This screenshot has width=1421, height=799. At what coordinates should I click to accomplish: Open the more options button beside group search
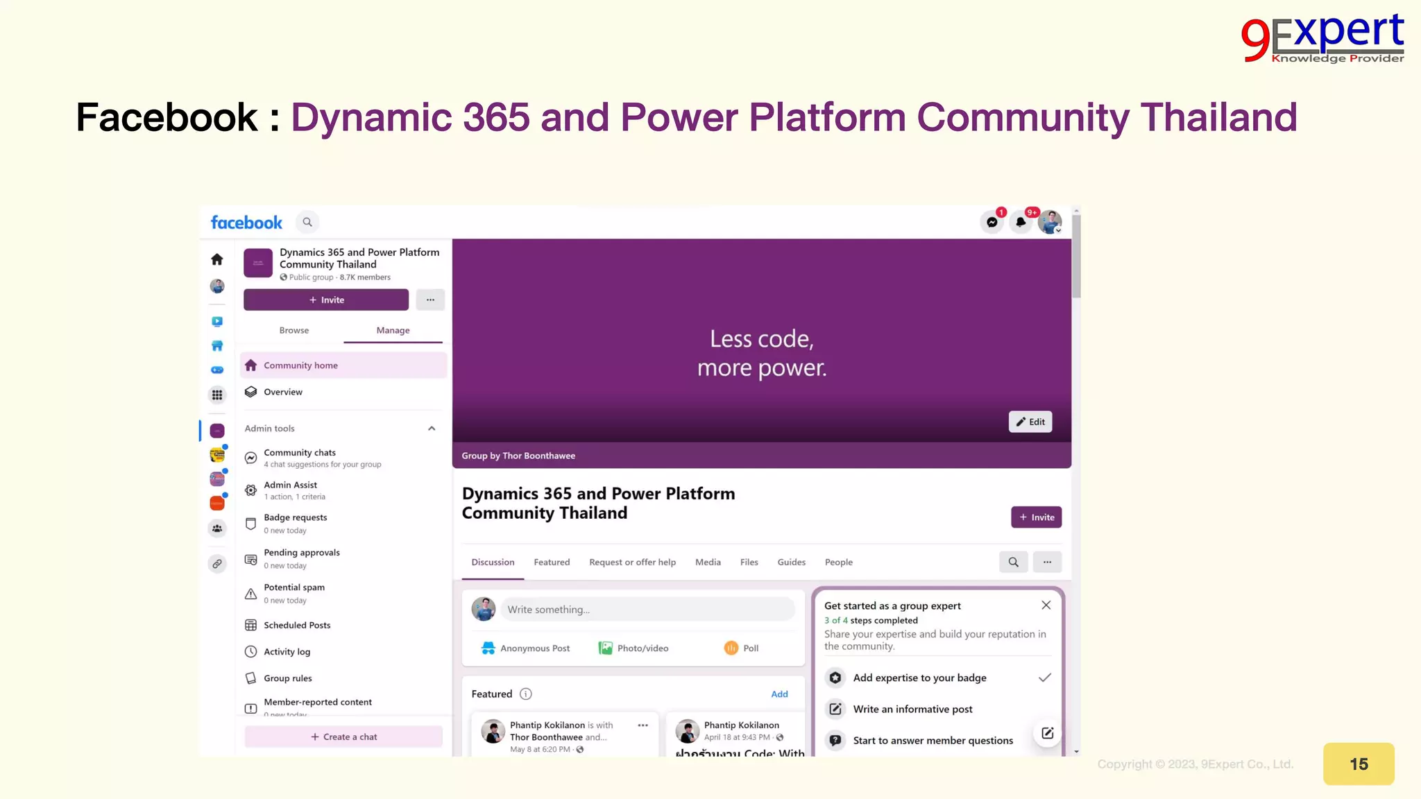click(x=1047, y=562)
